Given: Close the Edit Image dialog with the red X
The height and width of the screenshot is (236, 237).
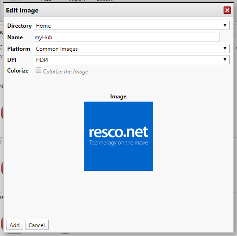Looking at the screenshot, I should [227, 10].
